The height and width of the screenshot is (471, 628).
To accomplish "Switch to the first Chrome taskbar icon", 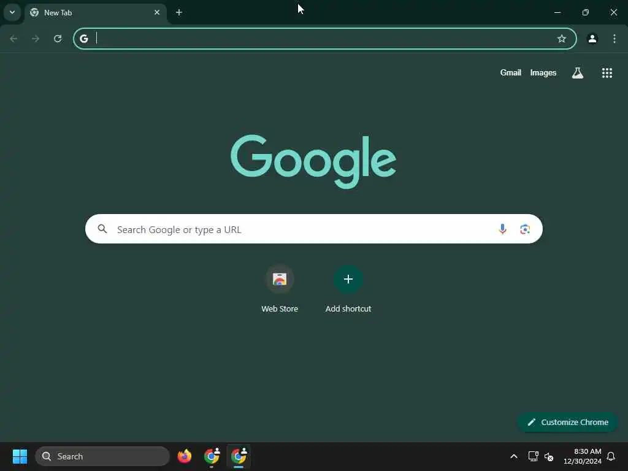I will (212, 456).
